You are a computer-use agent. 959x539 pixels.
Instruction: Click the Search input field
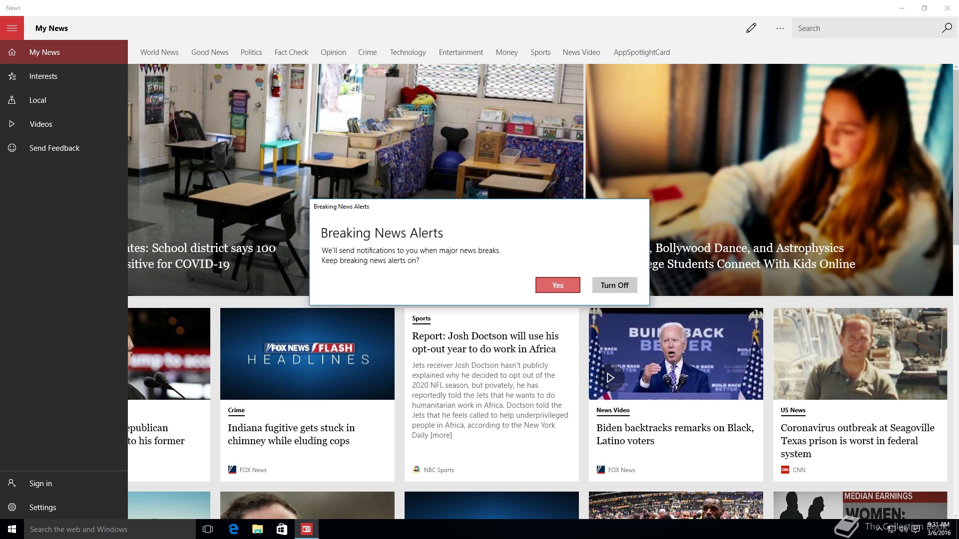(867, 28)
